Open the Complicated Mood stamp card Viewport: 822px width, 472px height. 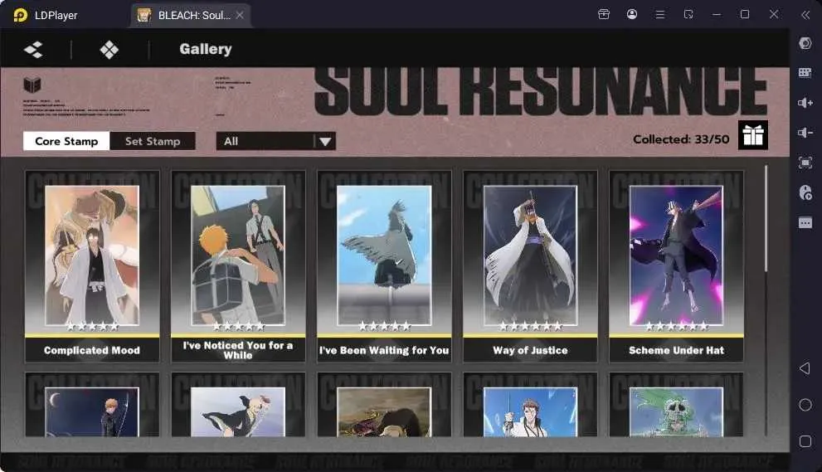point(92,266)
